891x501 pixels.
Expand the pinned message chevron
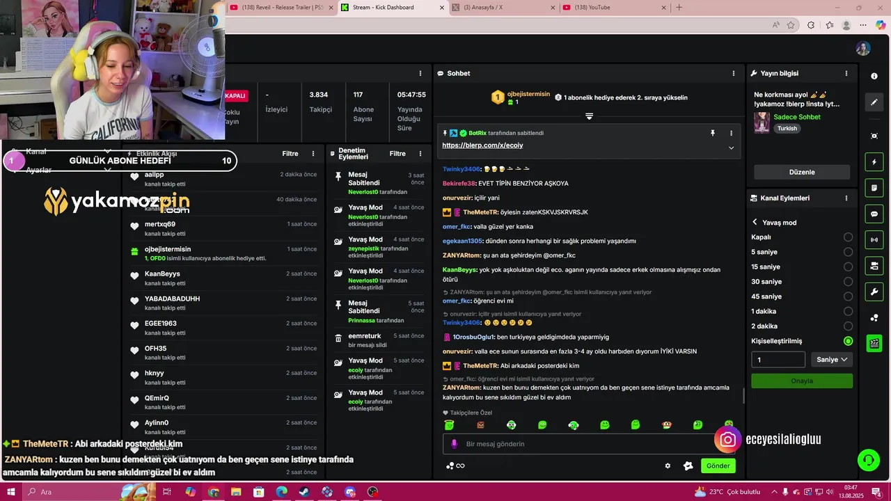point(731,148)
